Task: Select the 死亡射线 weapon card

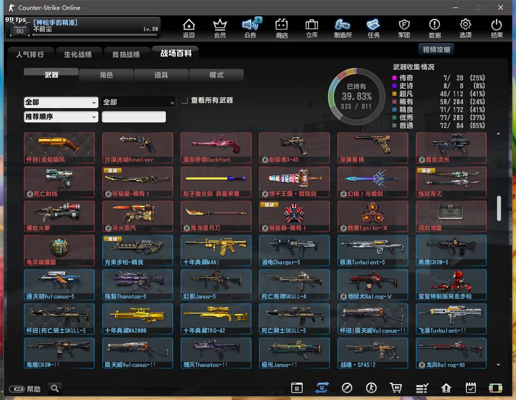Action: 59,182
